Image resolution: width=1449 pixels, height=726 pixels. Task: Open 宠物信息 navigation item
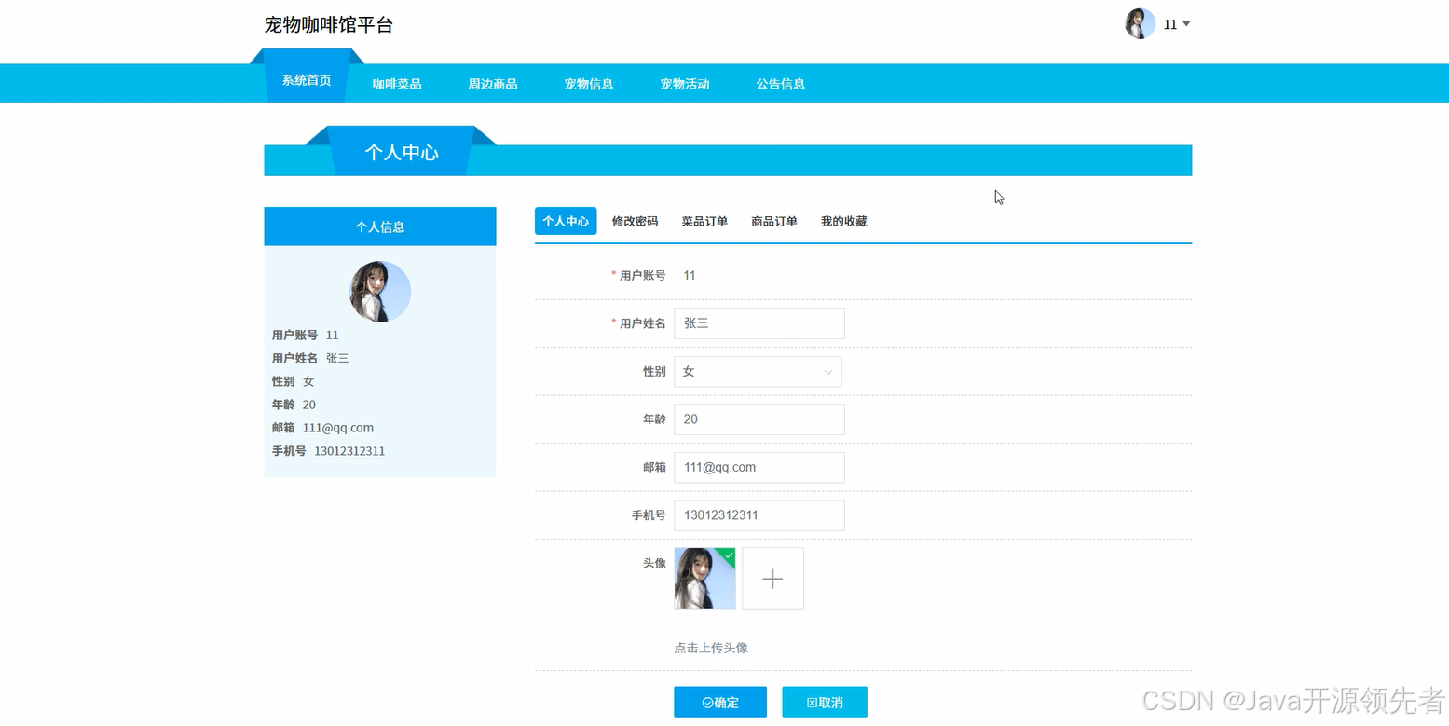pos(589,84)
